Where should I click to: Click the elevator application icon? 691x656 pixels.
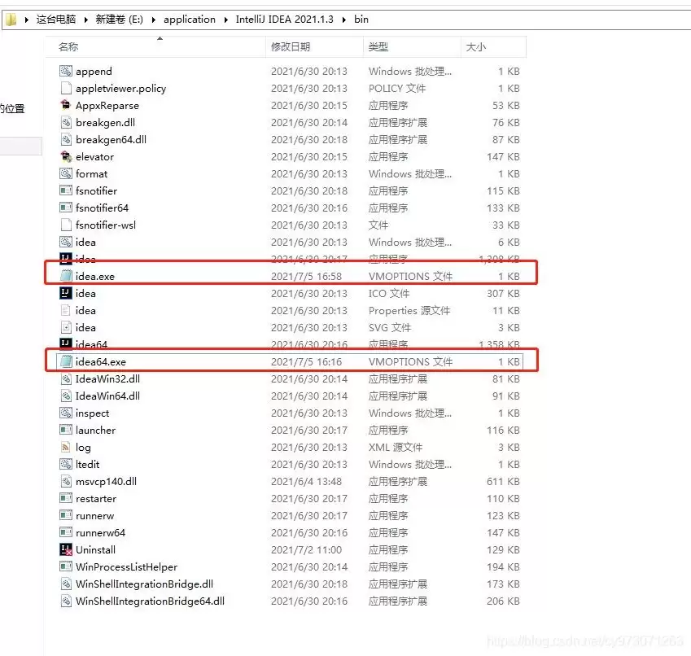66,156
